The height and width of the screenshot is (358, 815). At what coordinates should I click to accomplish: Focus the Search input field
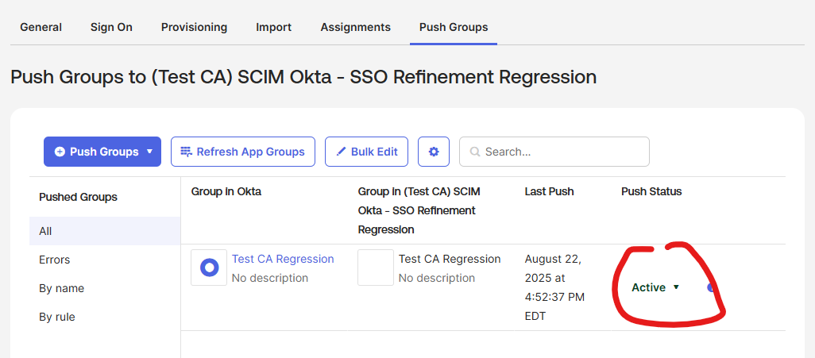coord(562,152)
